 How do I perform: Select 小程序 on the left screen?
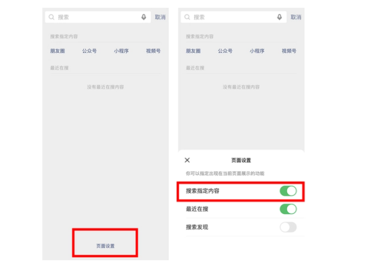click(121, 51)
